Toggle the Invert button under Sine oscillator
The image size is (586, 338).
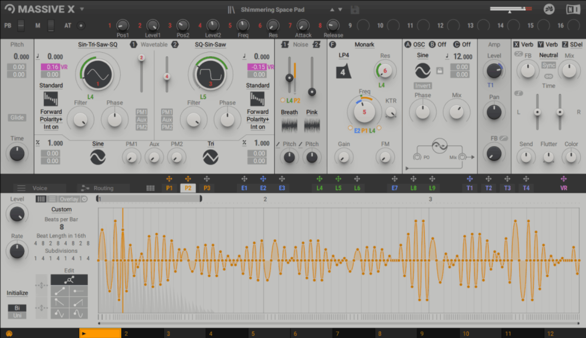[x=422, y=85]
